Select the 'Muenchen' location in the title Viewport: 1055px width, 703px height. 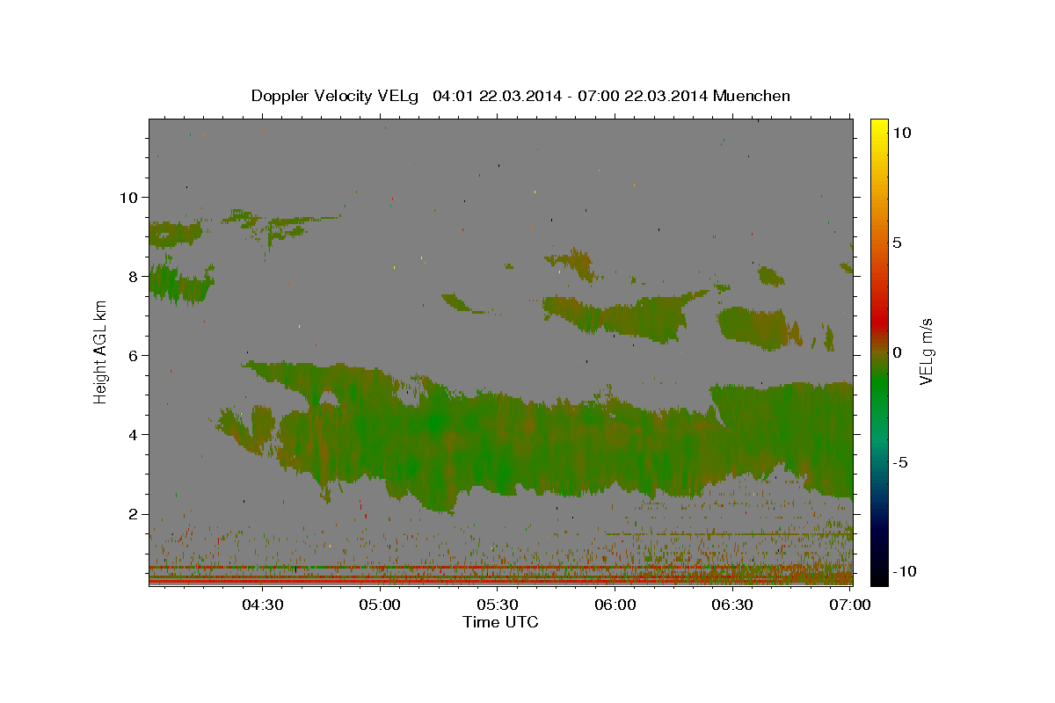pos(752,96)
